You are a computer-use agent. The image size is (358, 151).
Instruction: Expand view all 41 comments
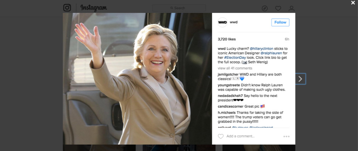tap(235, 68)
